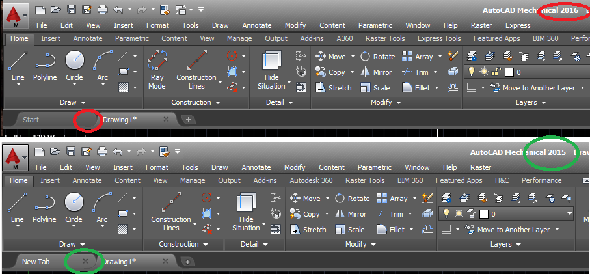Choose the Copy tool in the 2015 window
This screenshot has height=274, width=590.
click(305, 214)
